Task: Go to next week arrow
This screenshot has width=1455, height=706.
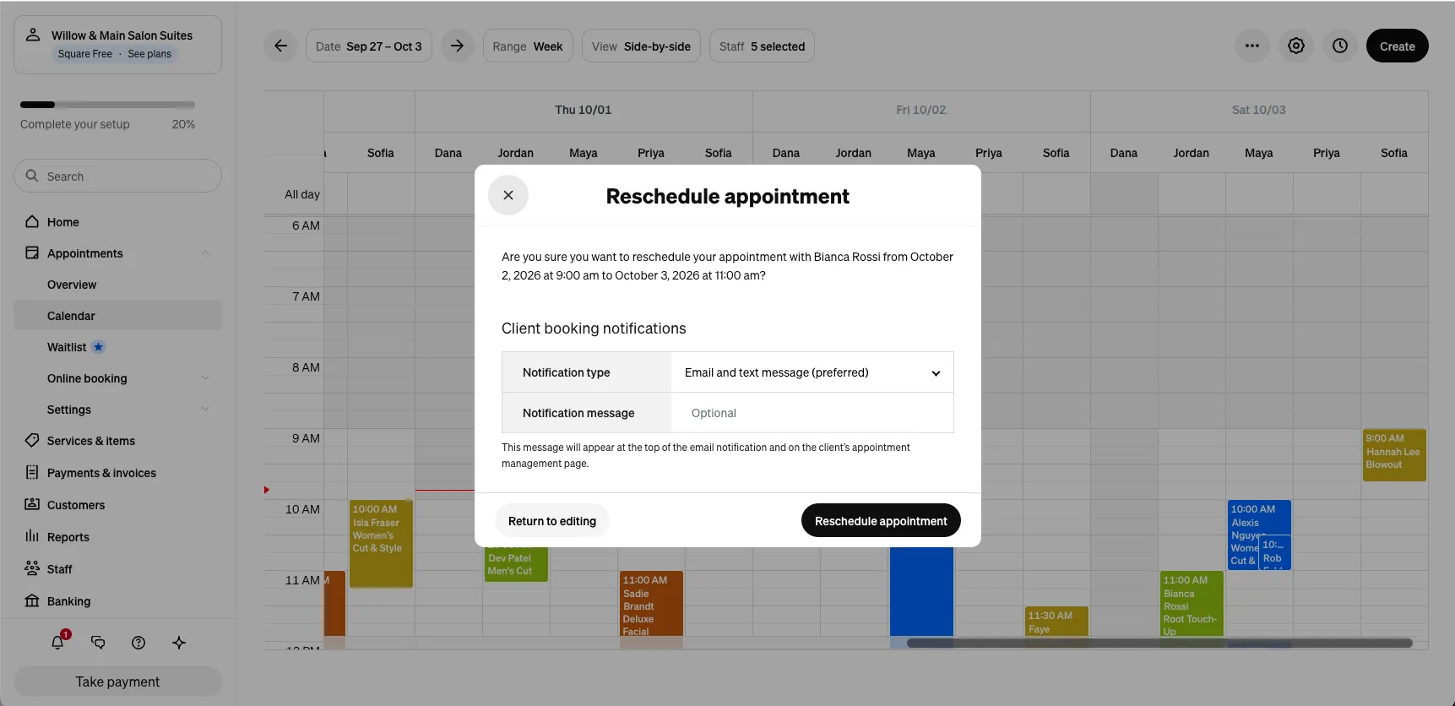Action: coord(457,46)
